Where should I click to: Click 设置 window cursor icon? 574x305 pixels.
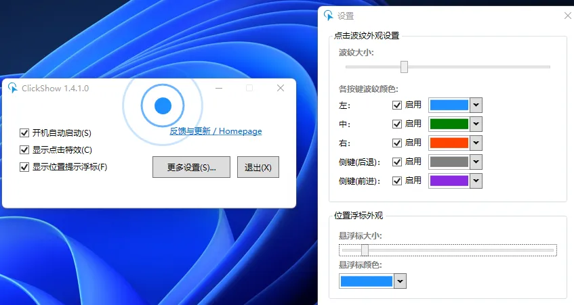pos(329,16)
